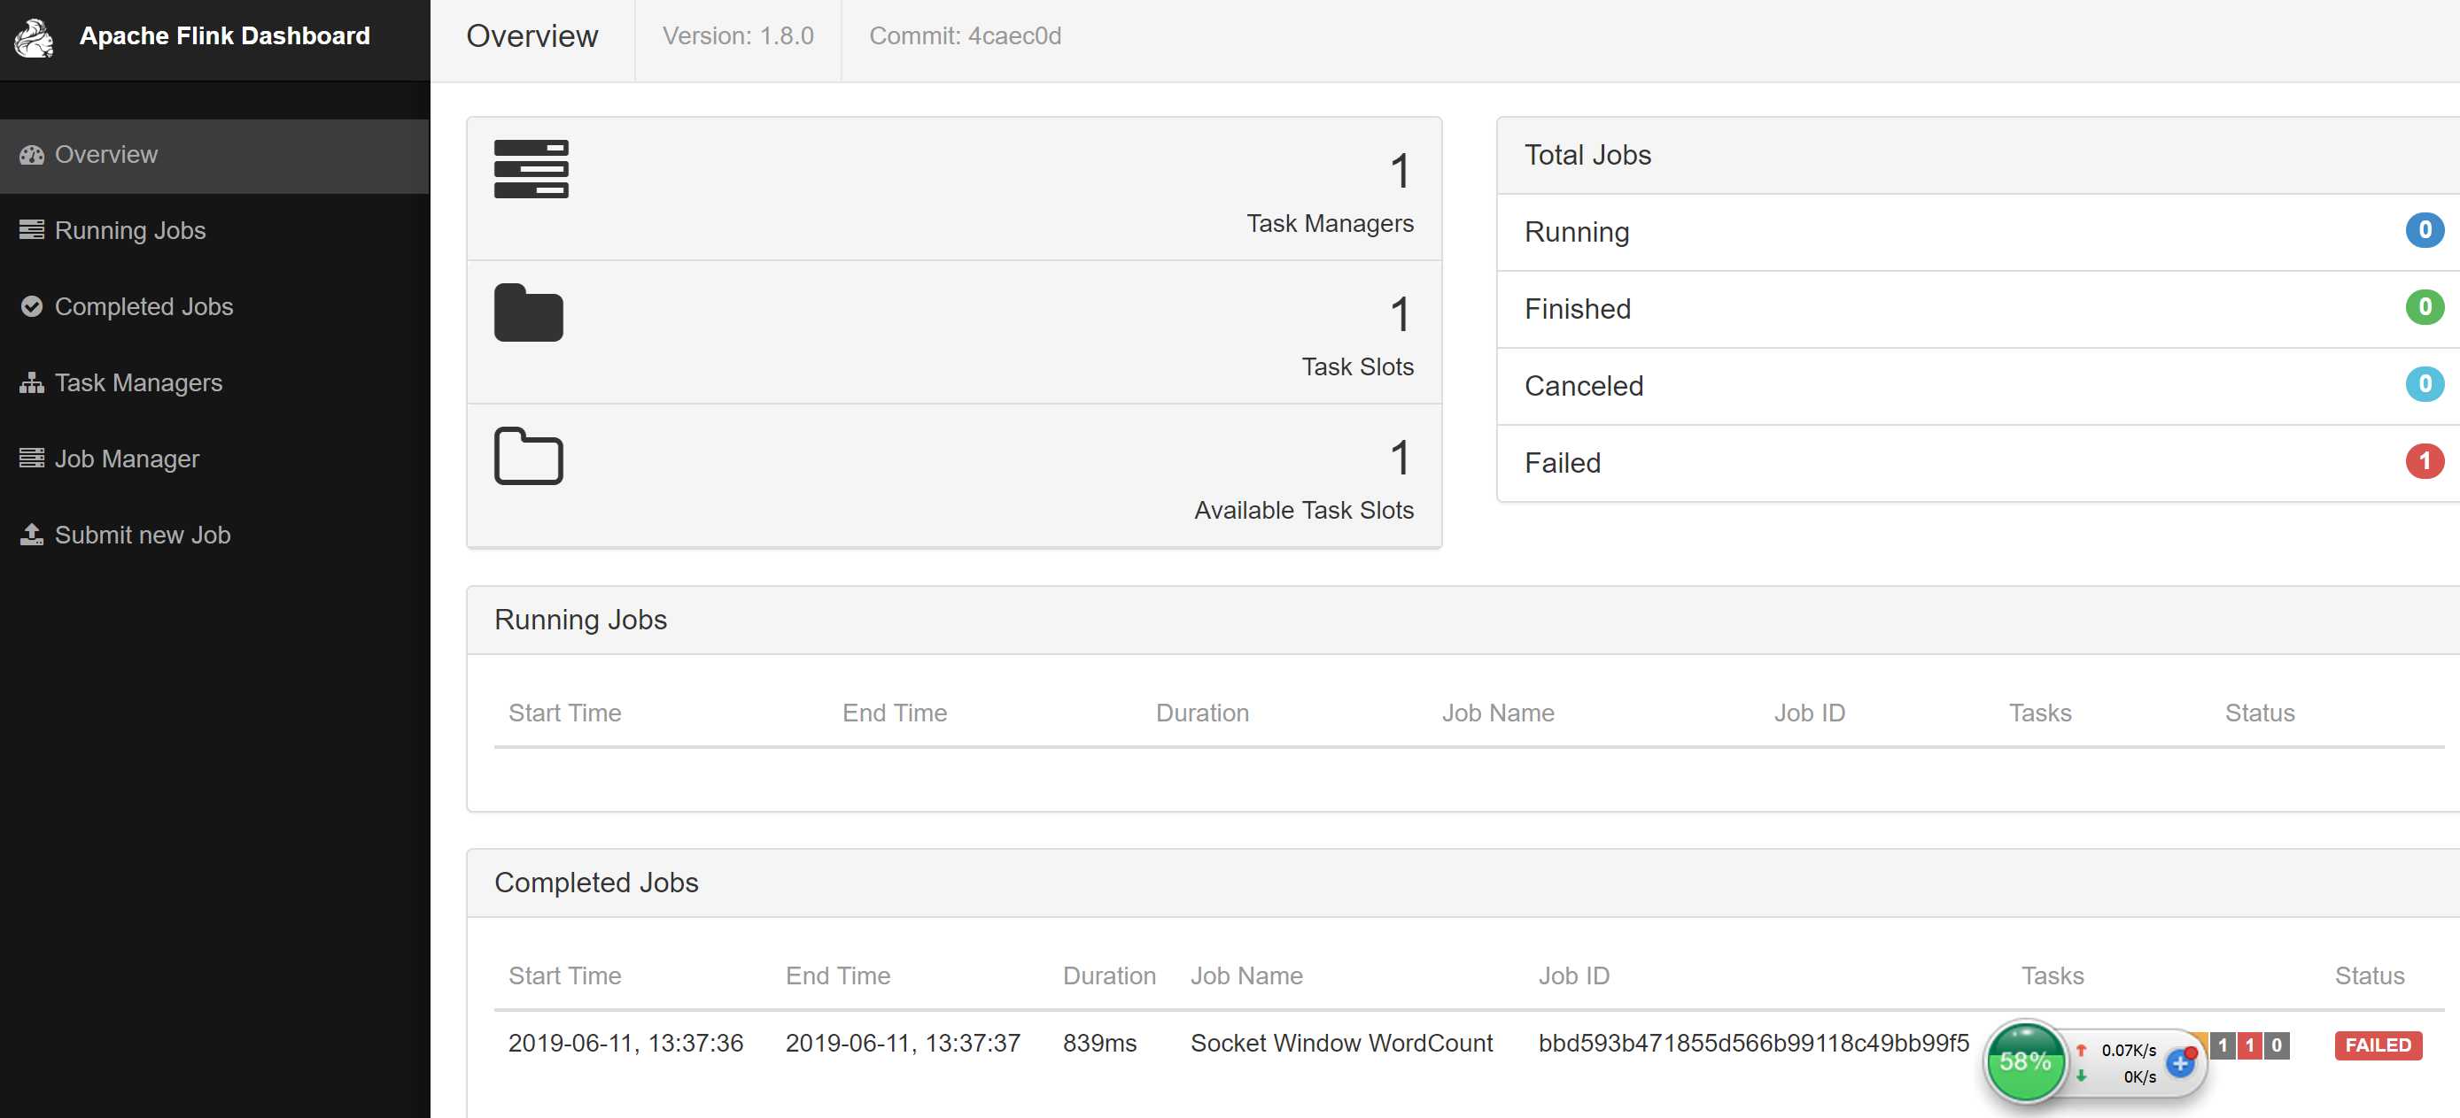
Task: Click the Failed row label
Action: point(1563,464)
